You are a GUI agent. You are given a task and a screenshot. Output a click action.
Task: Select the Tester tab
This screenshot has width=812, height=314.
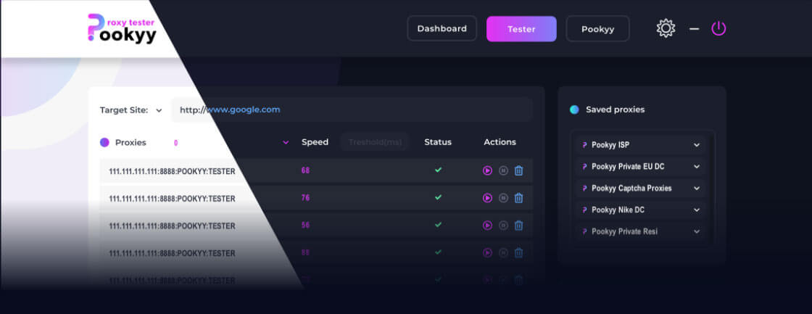pos(521,29)
